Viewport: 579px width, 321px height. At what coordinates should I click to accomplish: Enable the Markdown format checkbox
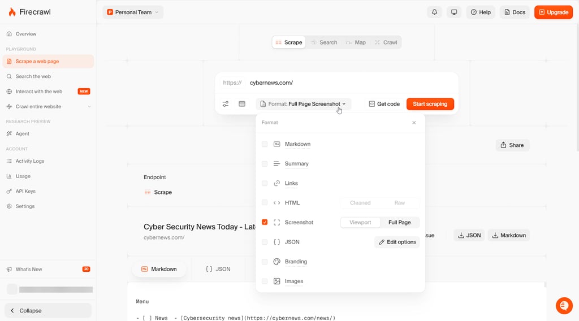tap(265, 144)
